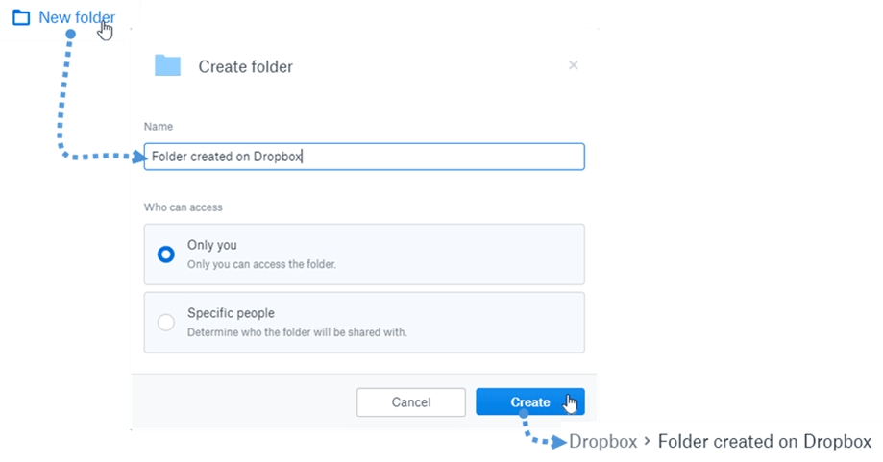Click the blue folder icon beside Create folder
Screen dimensions: 883x462
[x=167, y=65]
